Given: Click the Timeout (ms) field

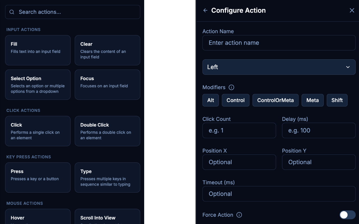Looking at the screenshot, I should pos(279,194).
